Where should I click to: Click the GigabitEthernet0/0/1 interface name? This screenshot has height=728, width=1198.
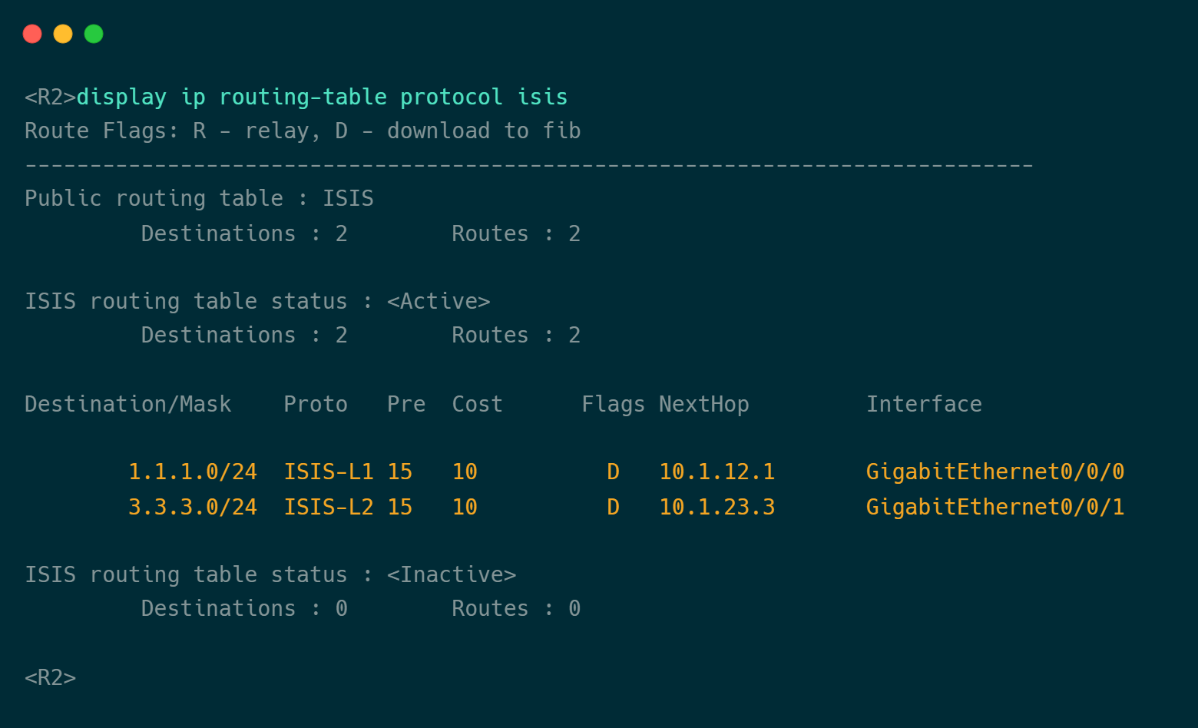point(994,507)
